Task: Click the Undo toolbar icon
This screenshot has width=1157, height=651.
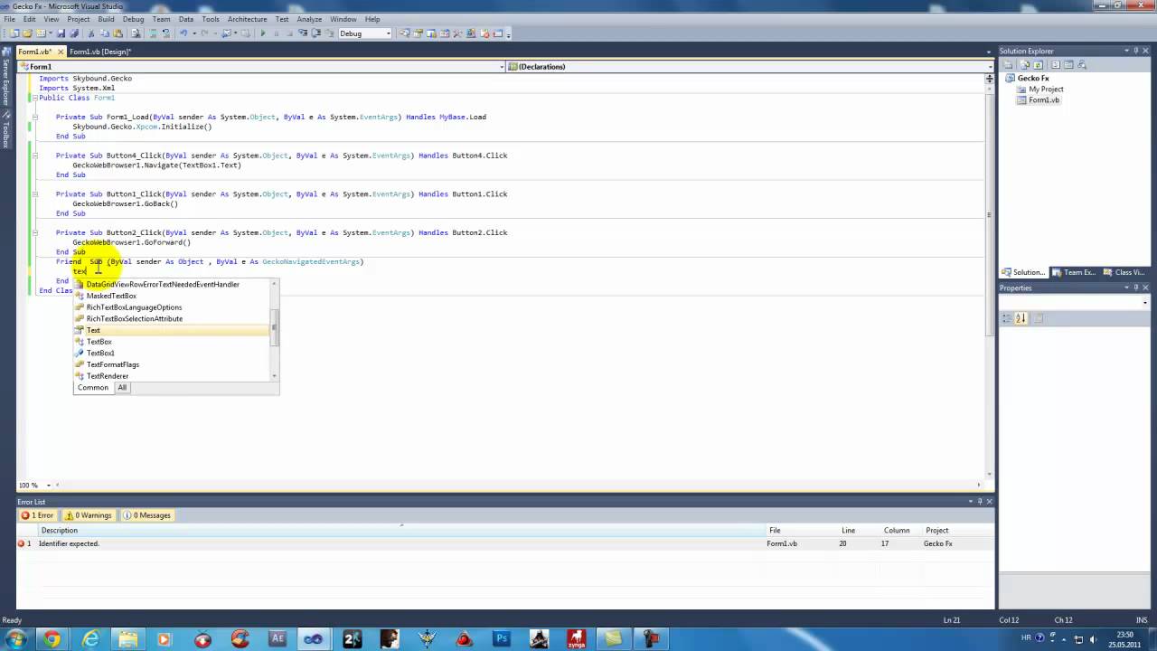Action: (183, 33)
